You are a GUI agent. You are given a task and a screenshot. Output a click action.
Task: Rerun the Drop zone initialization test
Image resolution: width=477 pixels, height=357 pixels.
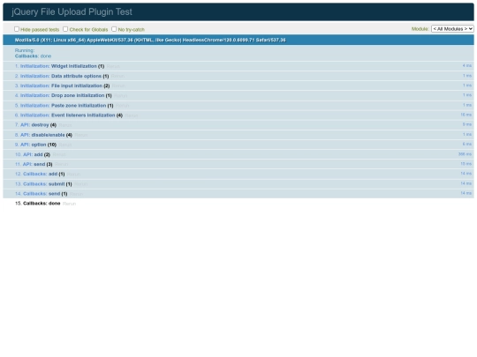(121, 96)
